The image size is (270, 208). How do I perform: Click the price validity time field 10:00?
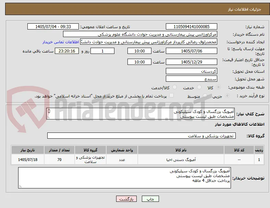pyautogui.click(x=139, y=62)
